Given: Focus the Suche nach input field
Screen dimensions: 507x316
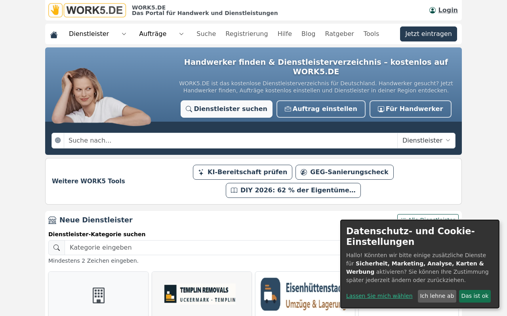Looking at the screenshot, I should pyautogui.click(x=231, y=141).
